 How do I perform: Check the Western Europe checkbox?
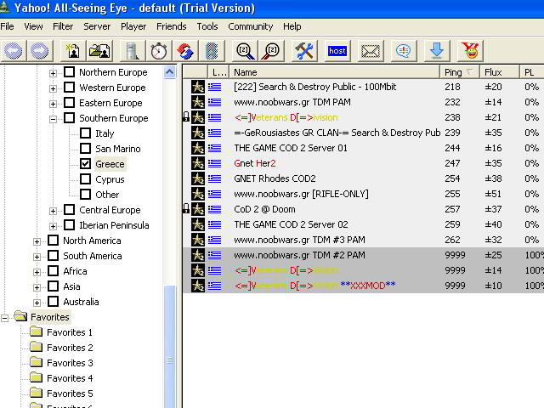coord(70,87)
